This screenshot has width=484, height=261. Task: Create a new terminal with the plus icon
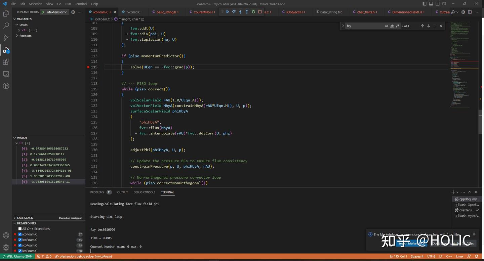(x=453, y=192)
